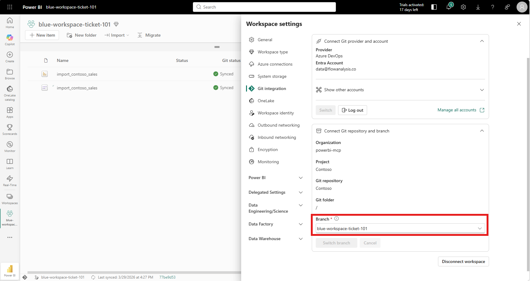Open Workspaces in the left navigation
Image resolution: width=530 pixels, height=281 pixels.
point(10,199)
